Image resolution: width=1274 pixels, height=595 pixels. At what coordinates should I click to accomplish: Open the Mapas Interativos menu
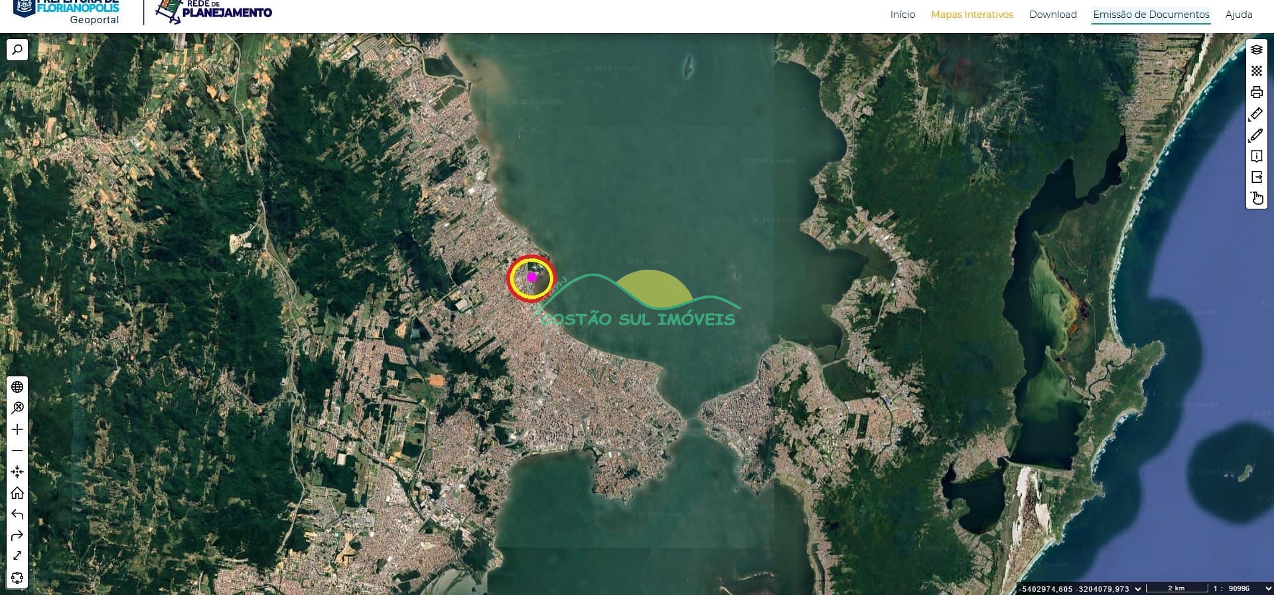(971, 15)
